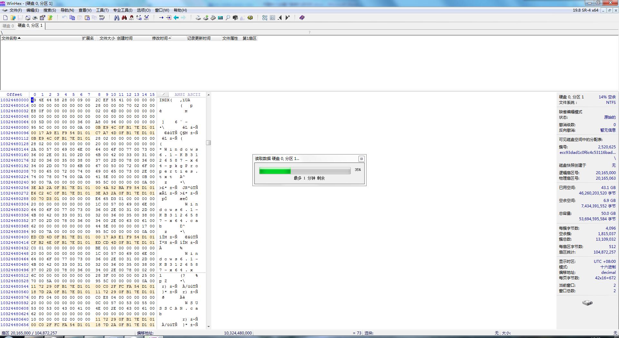Open the 帮助(H) menu

(180, 10)
